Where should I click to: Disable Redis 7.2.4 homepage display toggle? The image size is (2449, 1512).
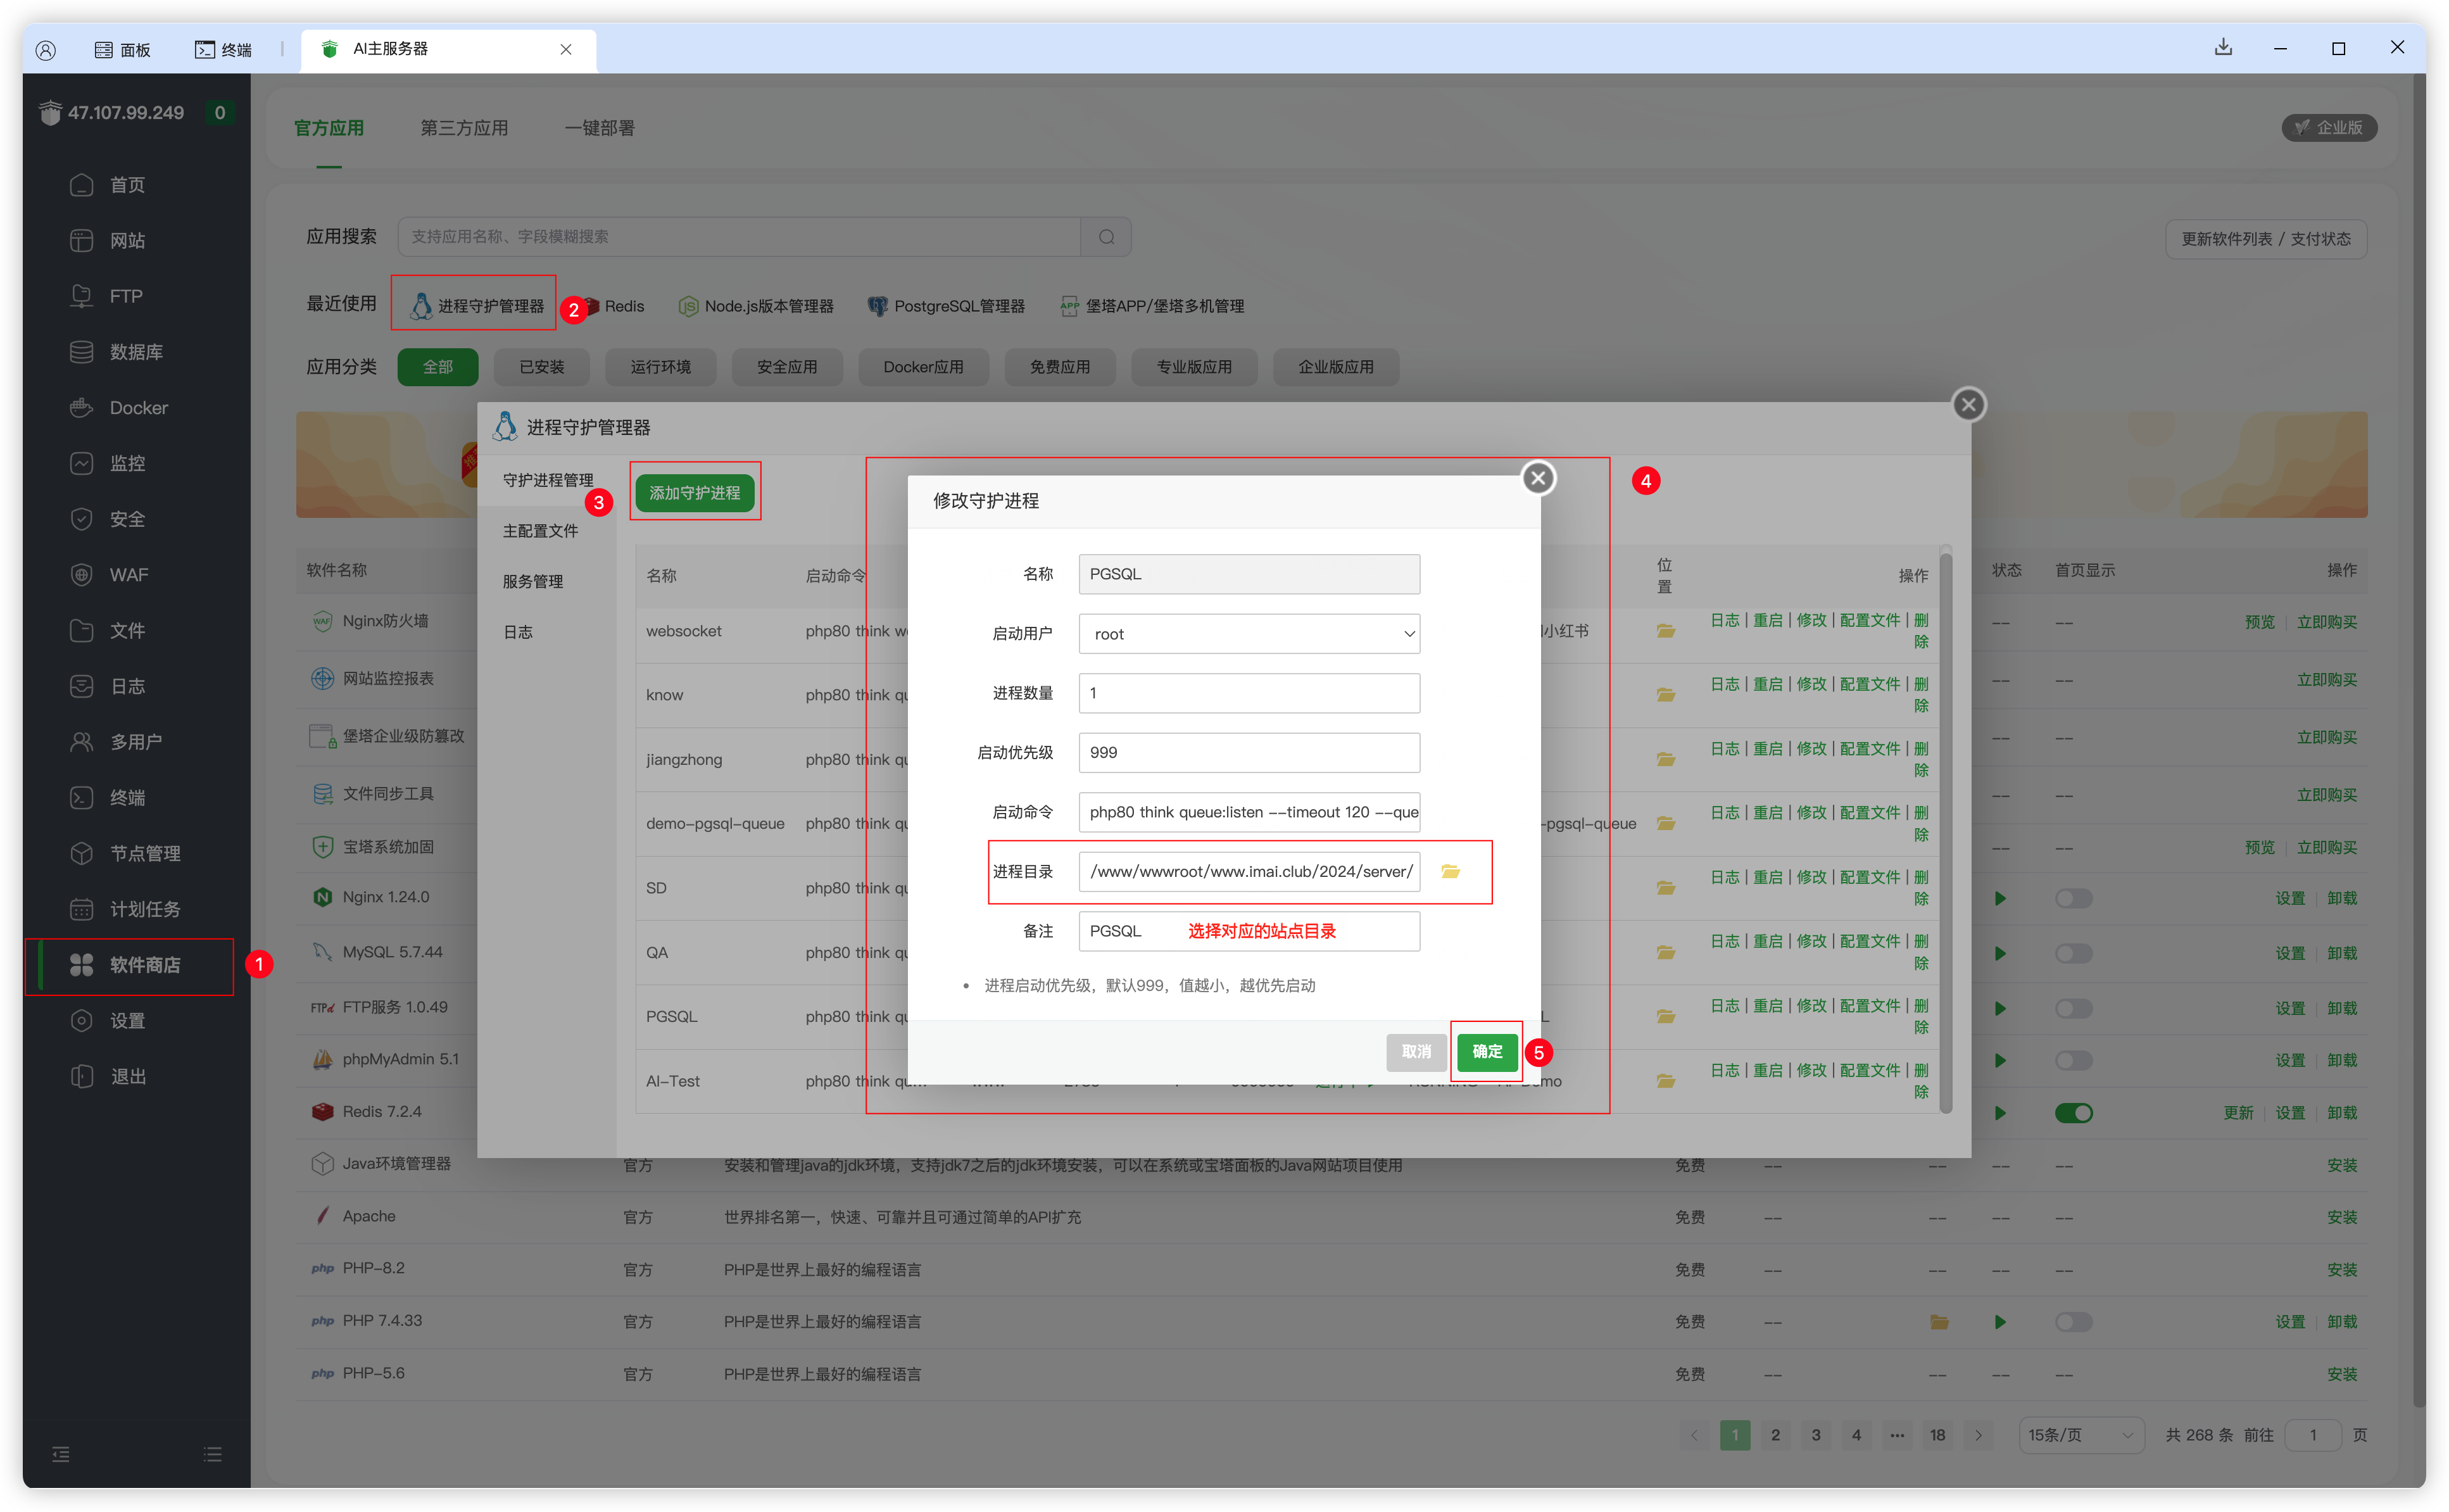(x=2073, y=1113)
